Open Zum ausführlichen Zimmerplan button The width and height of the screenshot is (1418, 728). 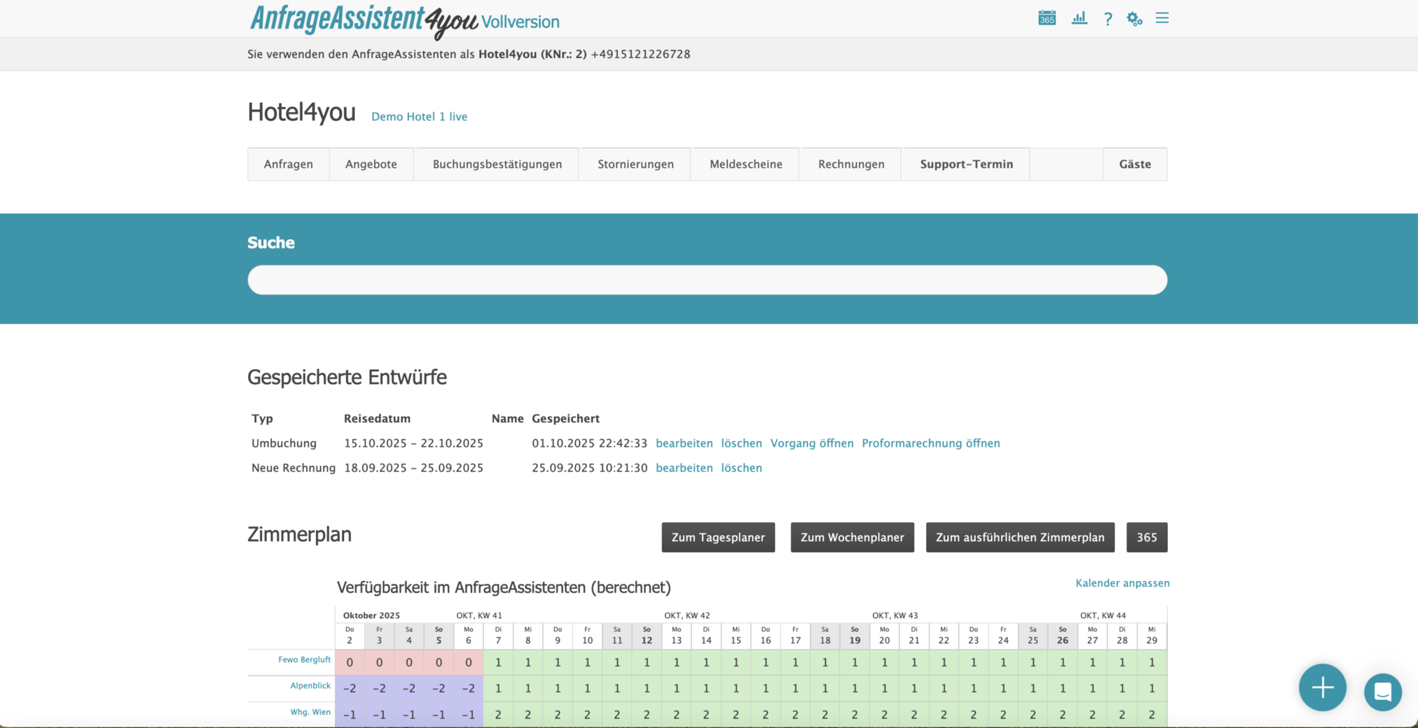pyautogui.click(x=1019, y=538)
